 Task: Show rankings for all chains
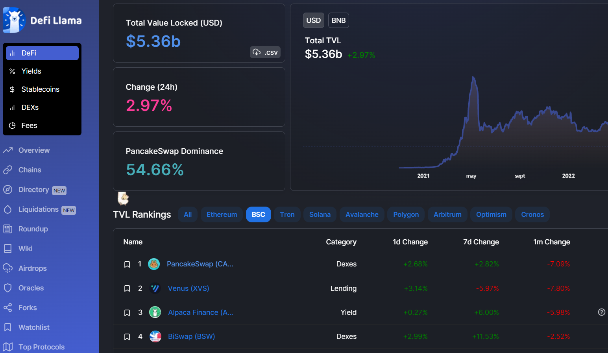pos(188,214)
